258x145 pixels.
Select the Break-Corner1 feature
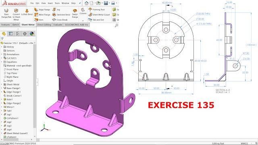click(12, 96)
